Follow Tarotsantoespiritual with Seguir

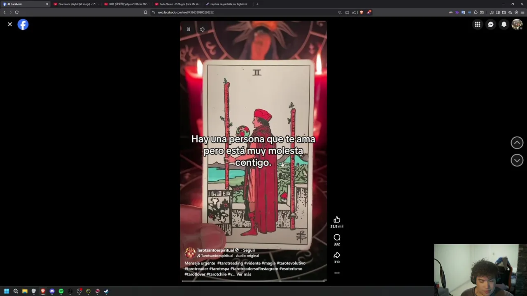click(249, 250)
